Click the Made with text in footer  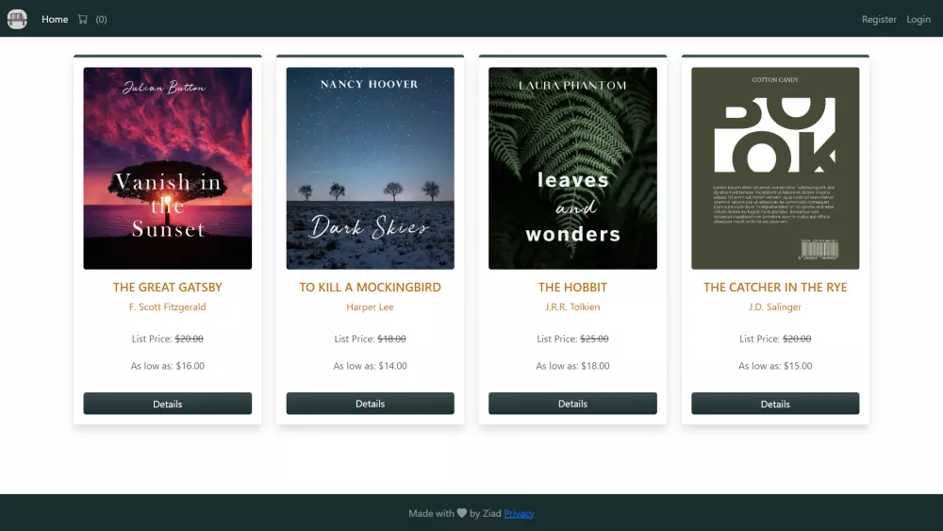click(431, 513)
